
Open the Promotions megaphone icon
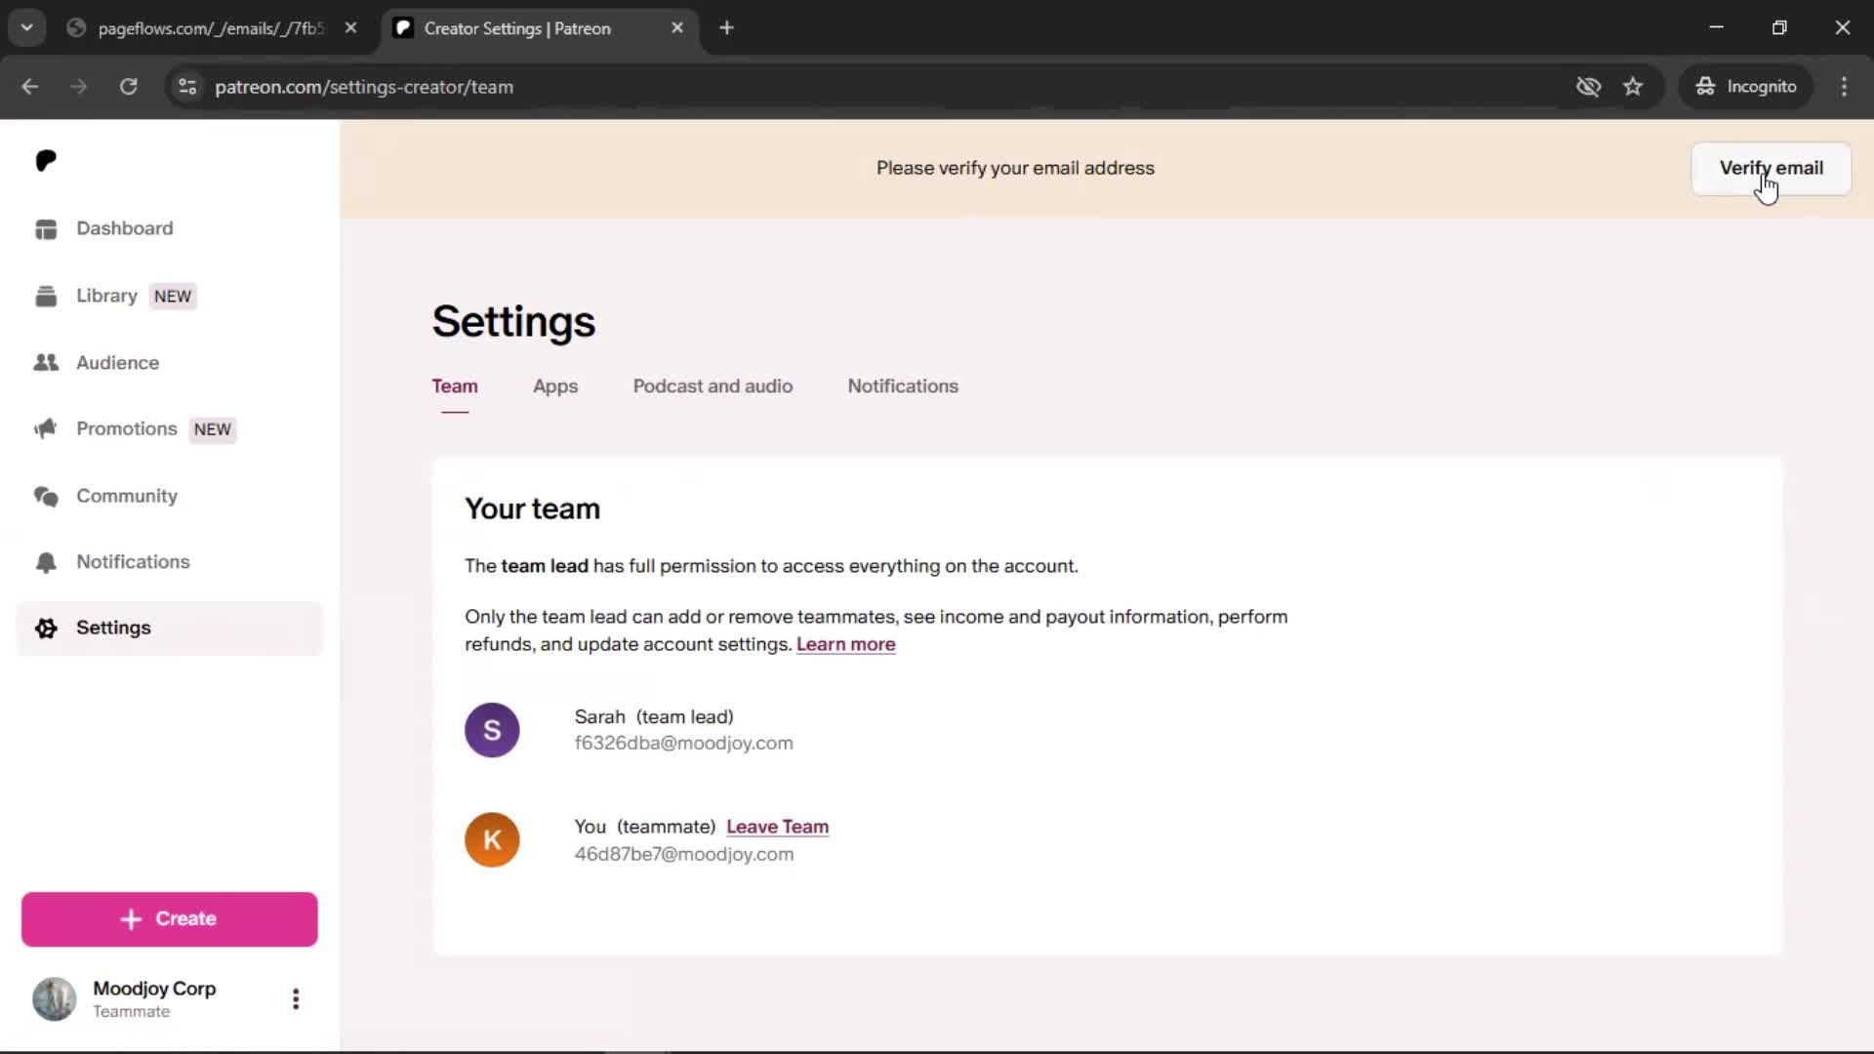coord(46,429)
